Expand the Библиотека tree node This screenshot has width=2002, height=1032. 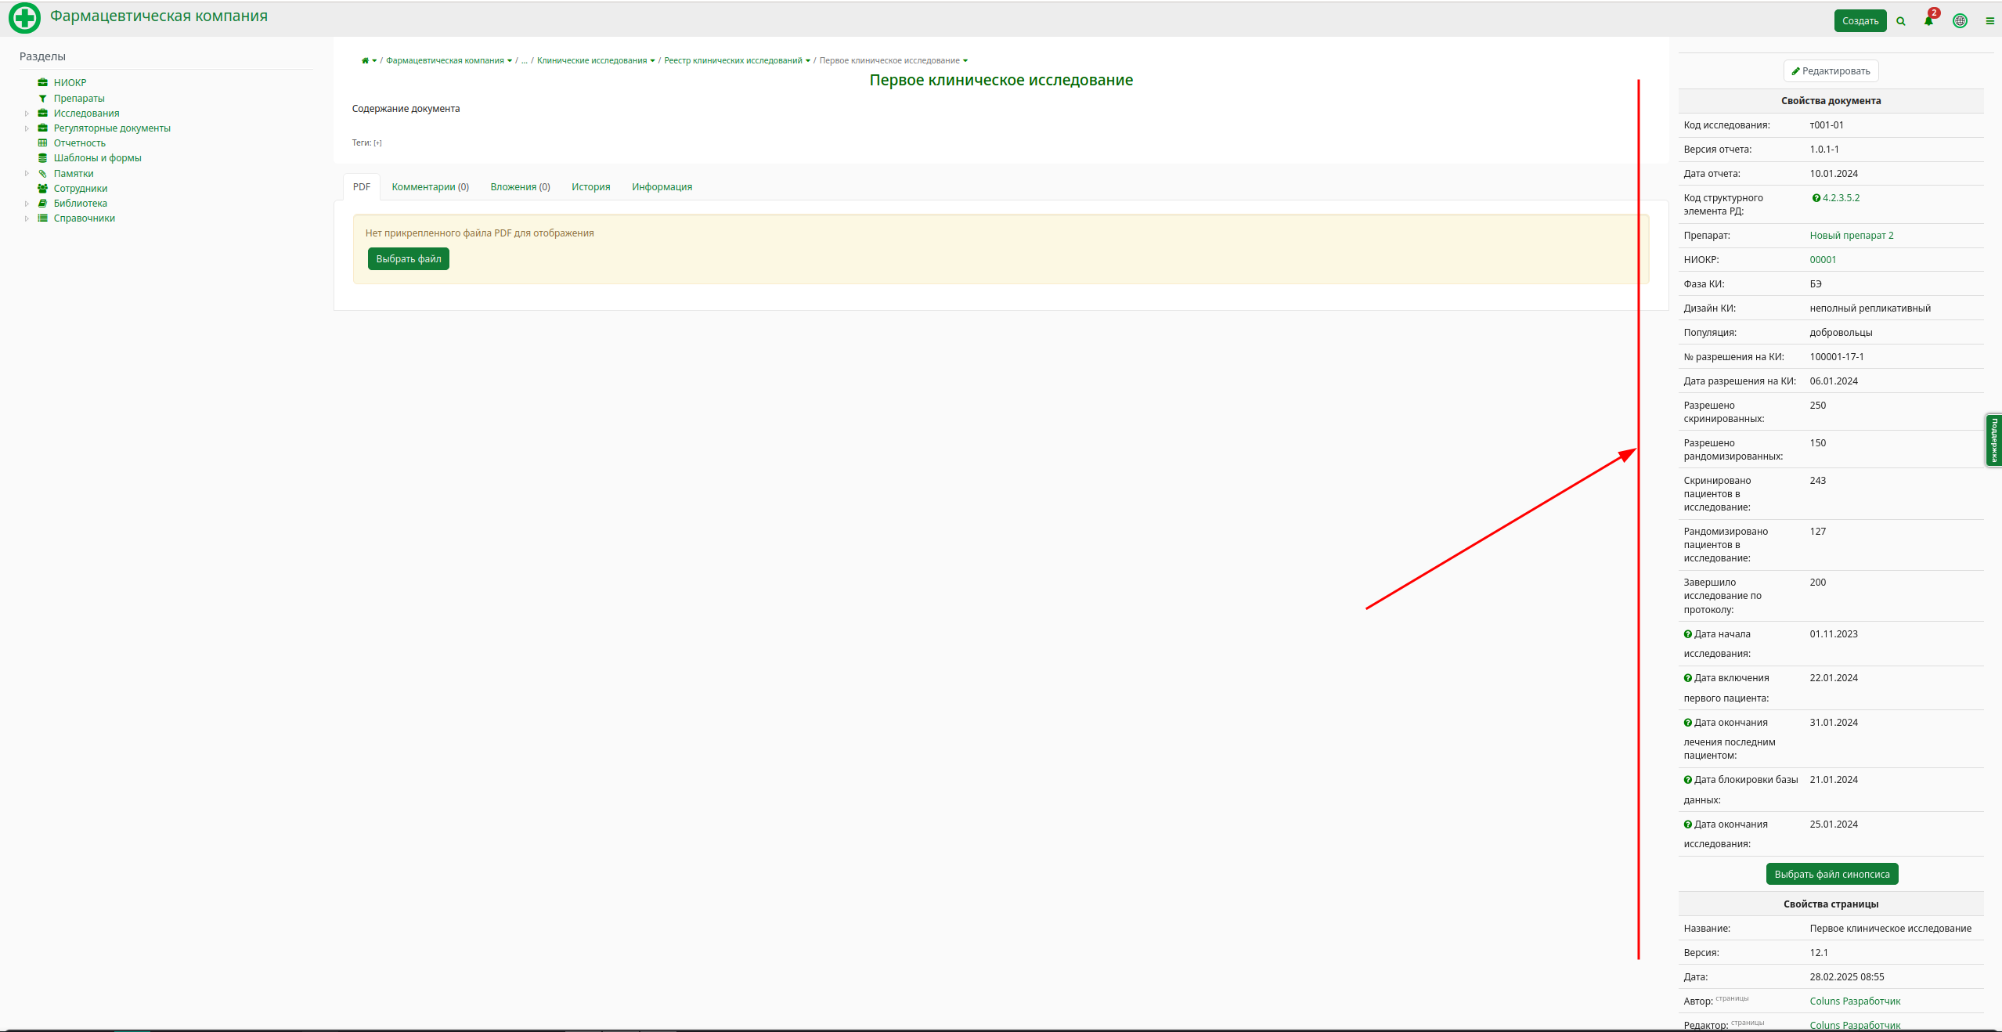point(27,204)
